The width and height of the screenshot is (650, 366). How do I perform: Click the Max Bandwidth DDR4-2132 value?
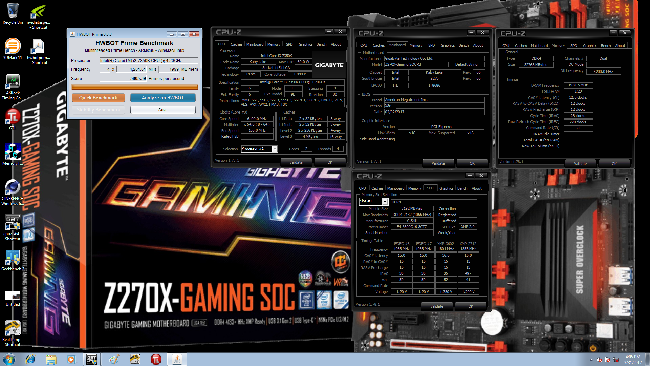pyautogui.click(x=412, y=215)
